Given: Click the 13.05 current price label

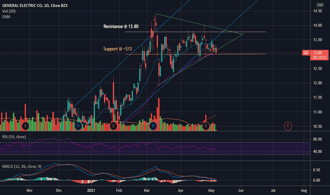Looking at the screenshot, I should click(317, 53).
